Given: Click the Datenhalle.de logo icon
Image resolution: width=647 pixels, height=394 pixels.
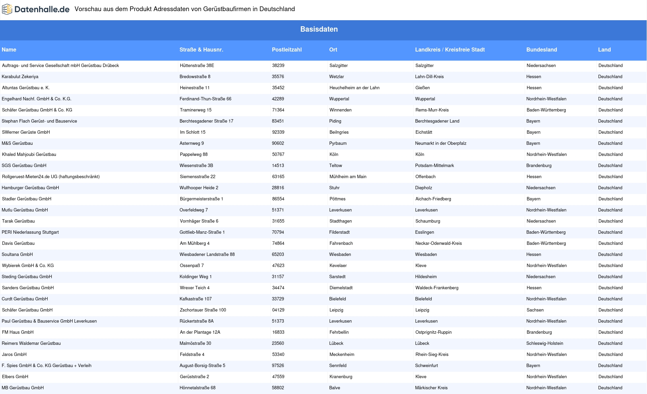Looking at the screenshot, I should 7,9.
